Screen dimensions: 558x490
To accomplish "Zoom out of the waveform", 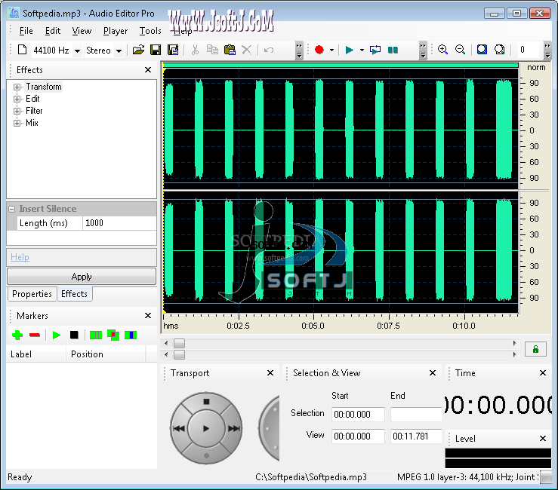I will point(460,50).
